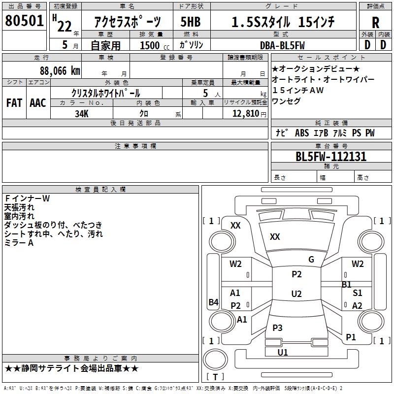The width and height of the screenshot is (394, 394).
Task: Click the G windshield damage marker
Action: pos(311,260)
